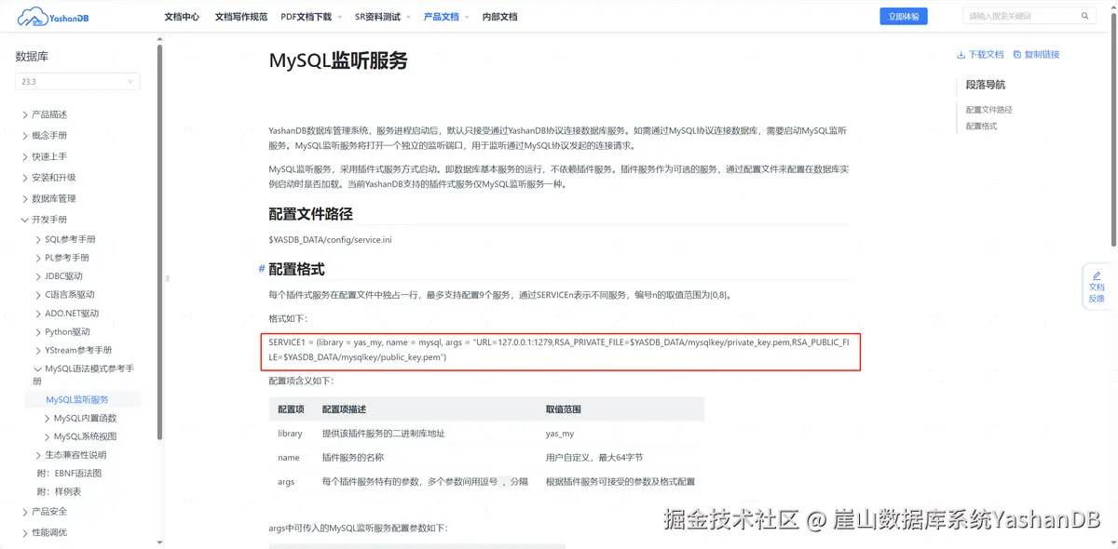This screenshot has height=549, width=1118.
Task: Expand the 快速上手 tree node
Action: (x=25, y=156)
